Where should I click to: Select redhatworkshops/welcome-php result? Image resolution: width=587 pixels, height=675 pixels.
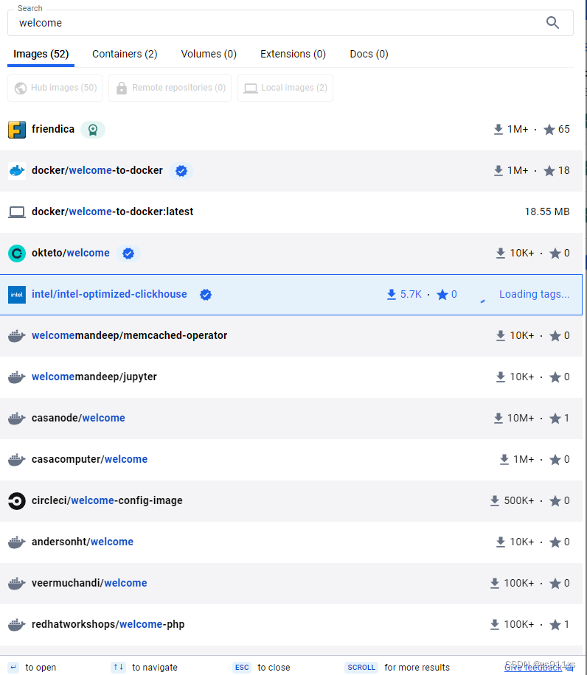click(291, 625)
